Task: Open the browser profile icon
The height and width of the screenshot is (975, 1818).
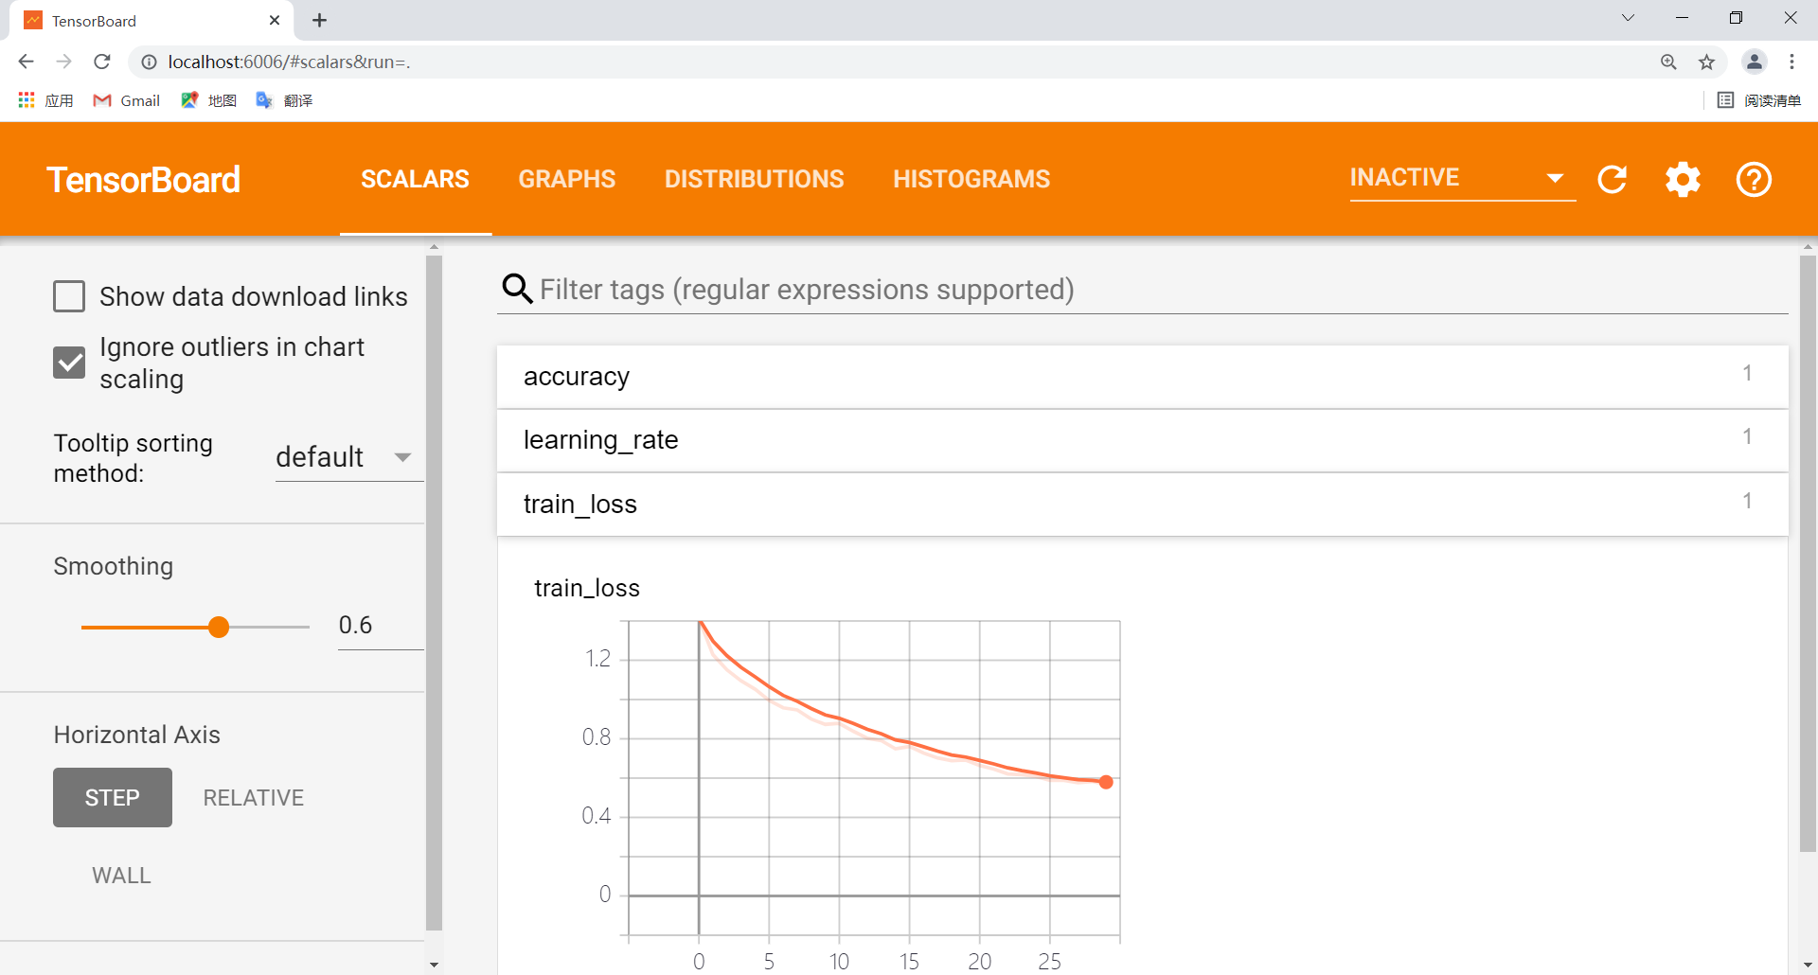Action: (x=1755, y=62)
